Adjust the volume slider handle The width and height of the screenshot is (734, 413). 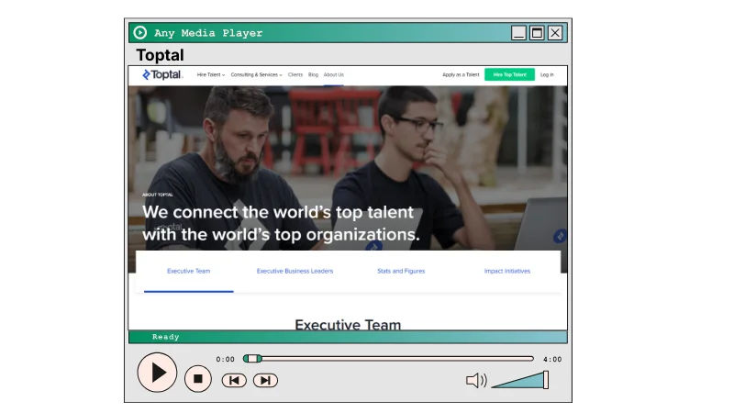point(546,380)
